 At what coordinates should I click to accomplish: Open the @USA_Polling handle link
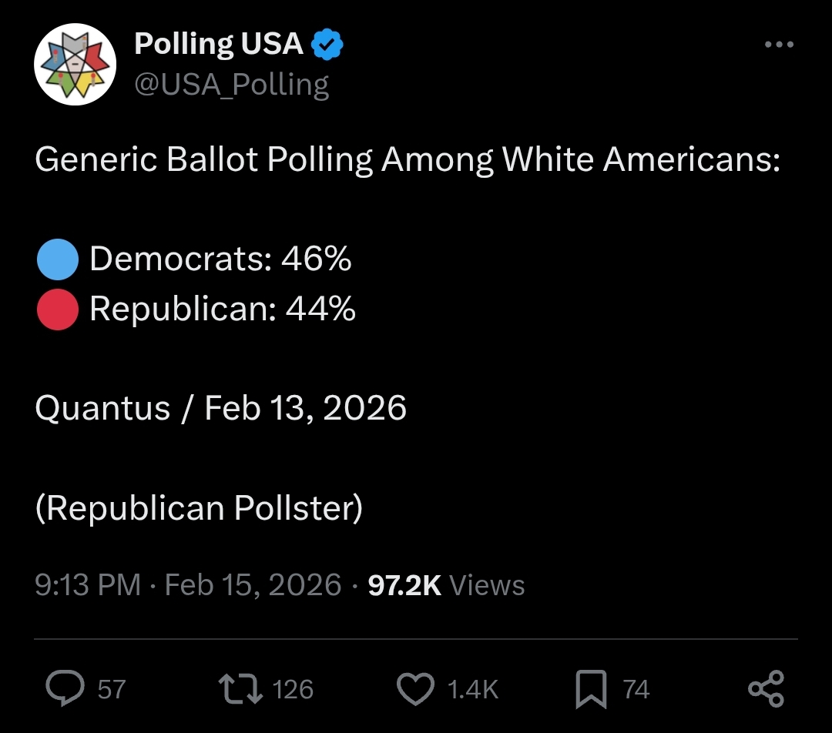[x=232, y=84]
